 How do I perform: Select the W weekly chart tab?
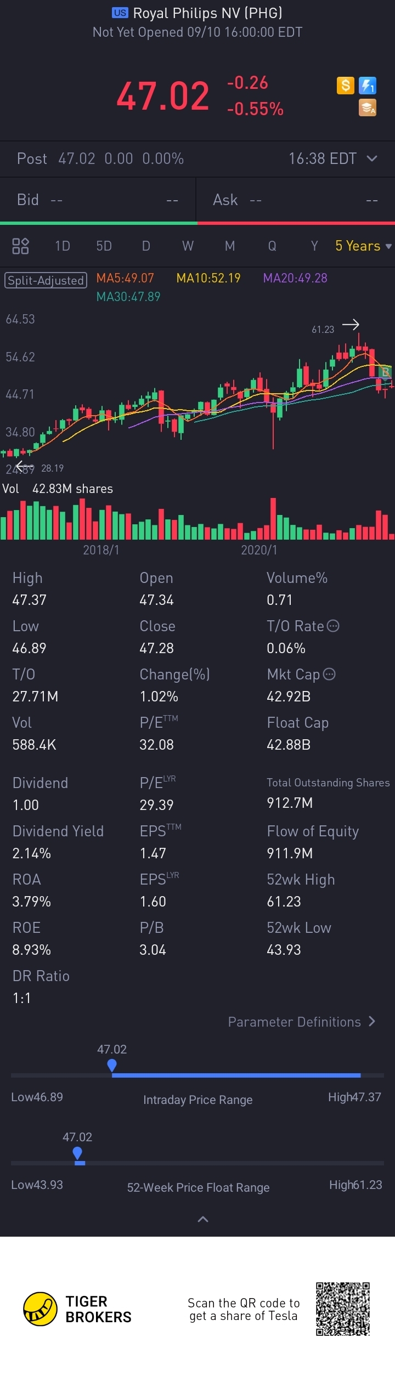[x=188, y=246]
